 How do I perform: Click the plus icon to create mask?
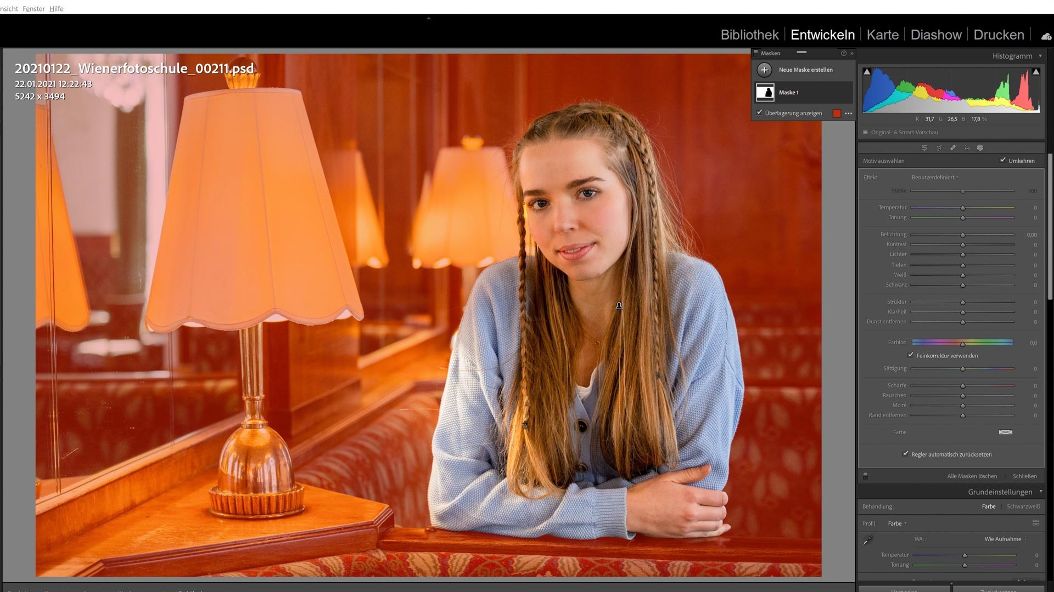pos(764,70)
